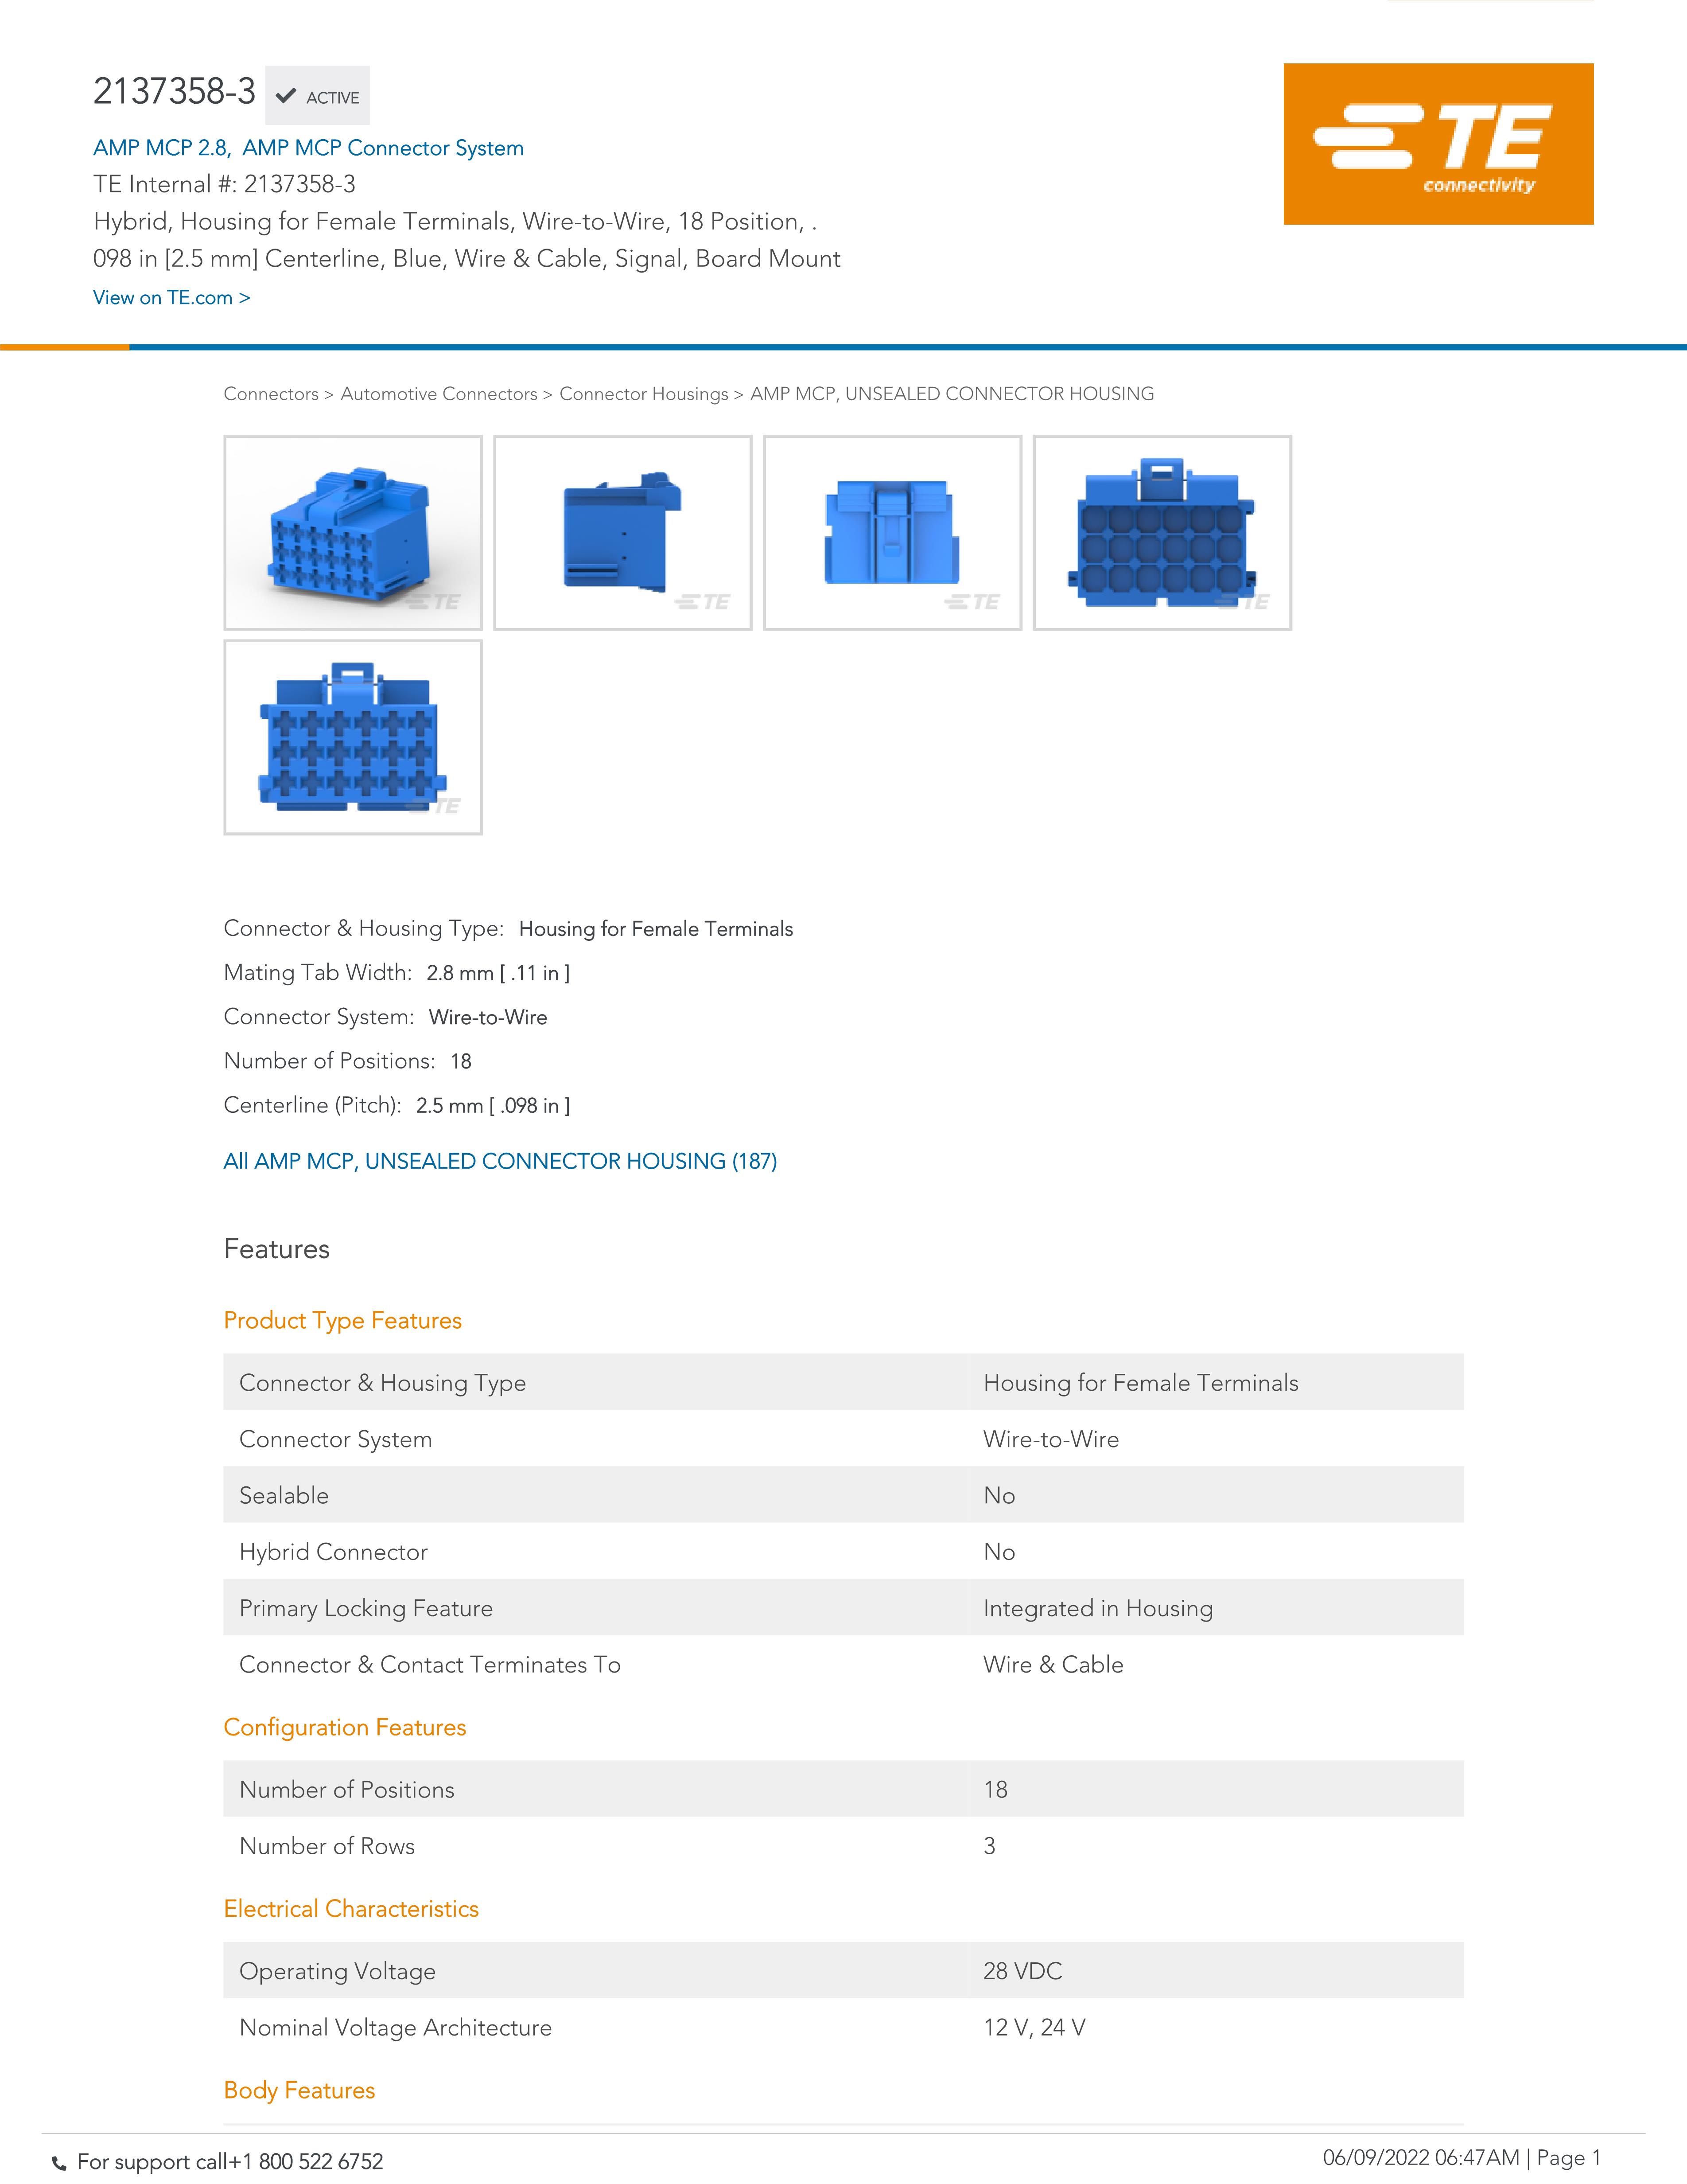This screenshot has width=1687, height=2184.
Task: View the side profile connector thumbnail
Action: [x=622, y=533]
